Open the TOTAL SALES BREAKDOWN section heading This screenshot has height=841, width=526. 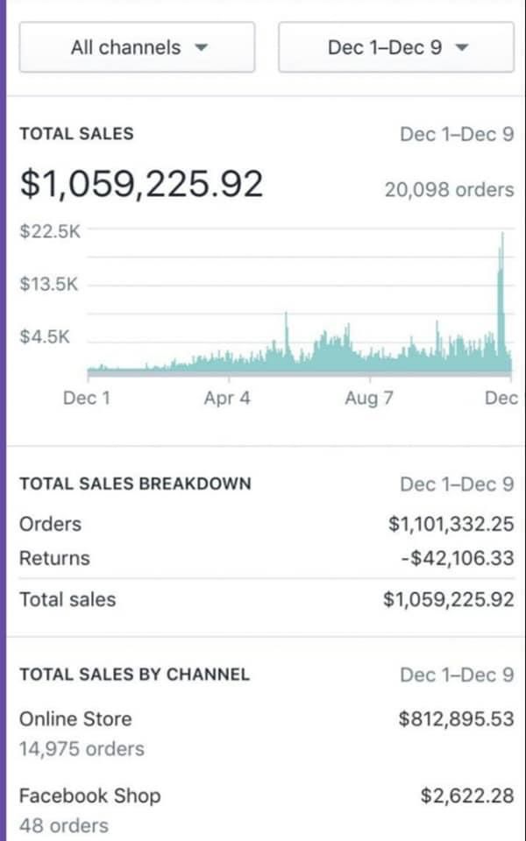[x=135, y=484]
